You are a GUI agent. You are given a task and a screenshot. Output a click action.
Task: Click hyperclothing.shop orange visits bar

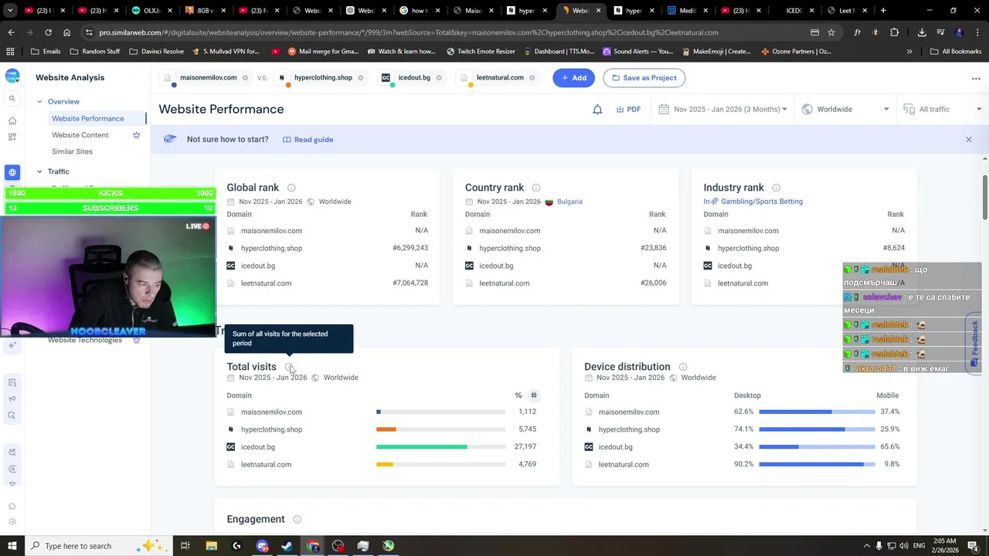point(386,429)
